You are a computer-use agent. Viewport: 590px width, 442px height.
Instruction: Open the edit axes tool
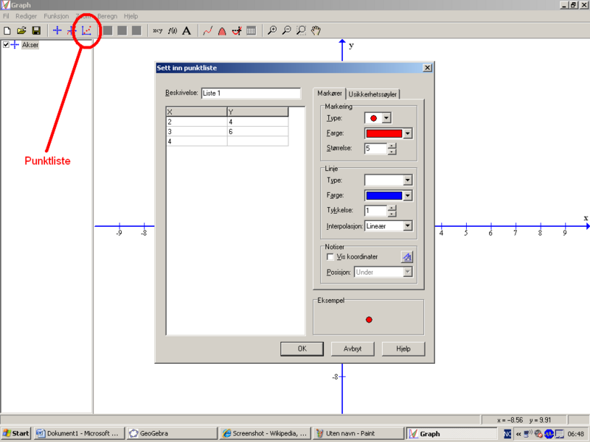[57, 31]
